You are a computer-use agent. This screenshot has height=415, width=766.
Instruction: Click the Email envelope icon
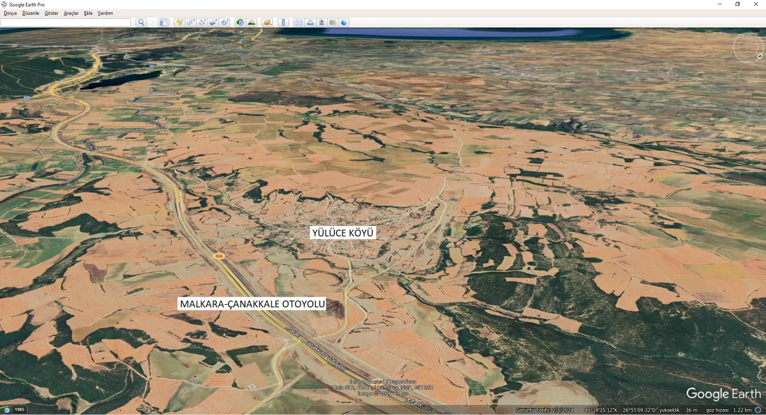click(x=299, y=23)
